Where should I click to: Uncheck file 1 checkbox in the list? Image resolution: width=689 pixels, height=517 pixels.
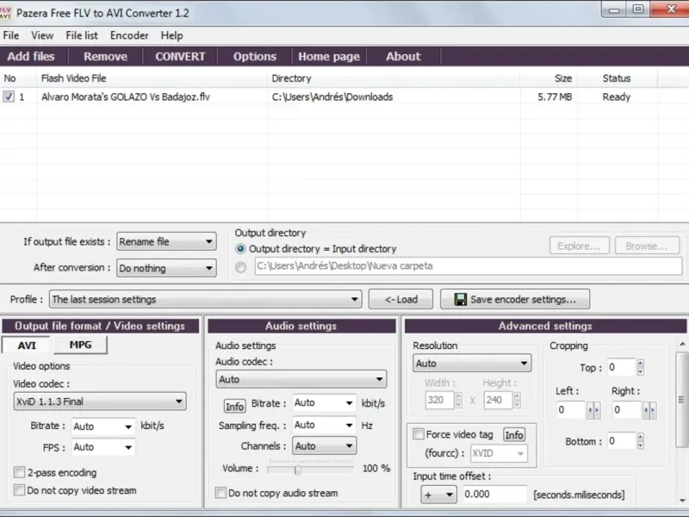click(9, 97)
